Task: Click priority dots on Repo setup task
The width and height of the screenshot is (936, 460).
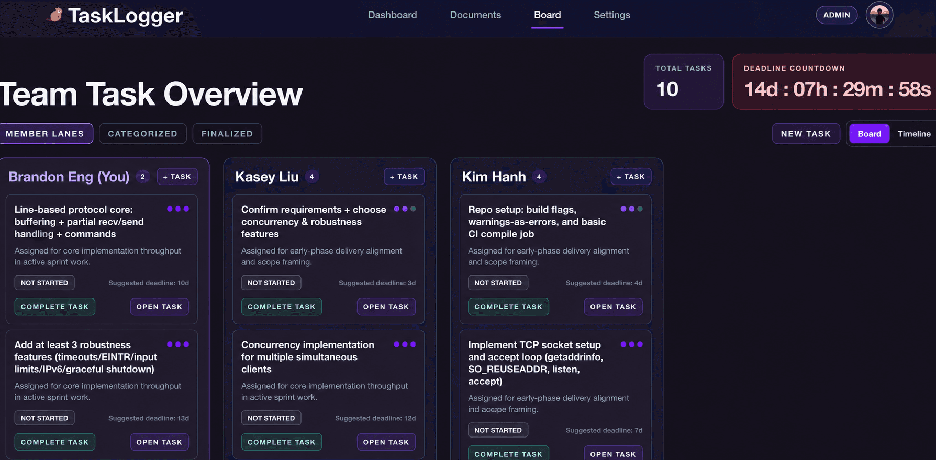Action: pyautogui.click(x=631, y=209)
